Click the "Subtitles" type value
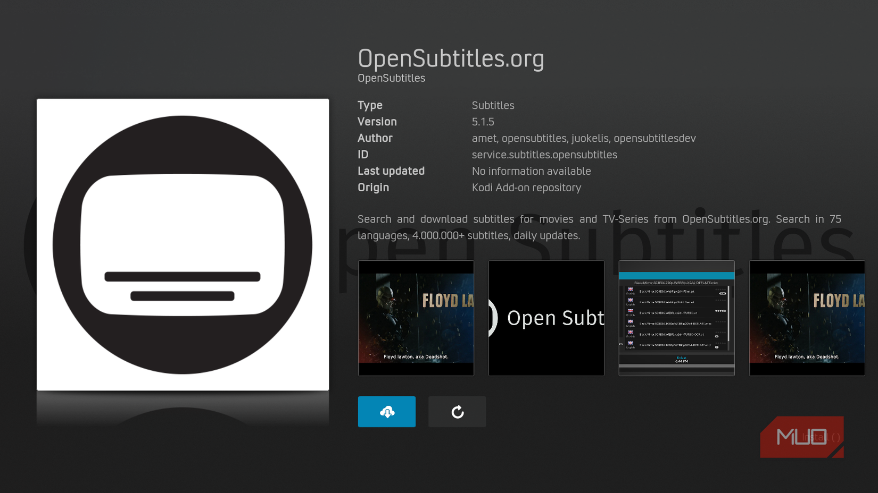 click(493, 105)
